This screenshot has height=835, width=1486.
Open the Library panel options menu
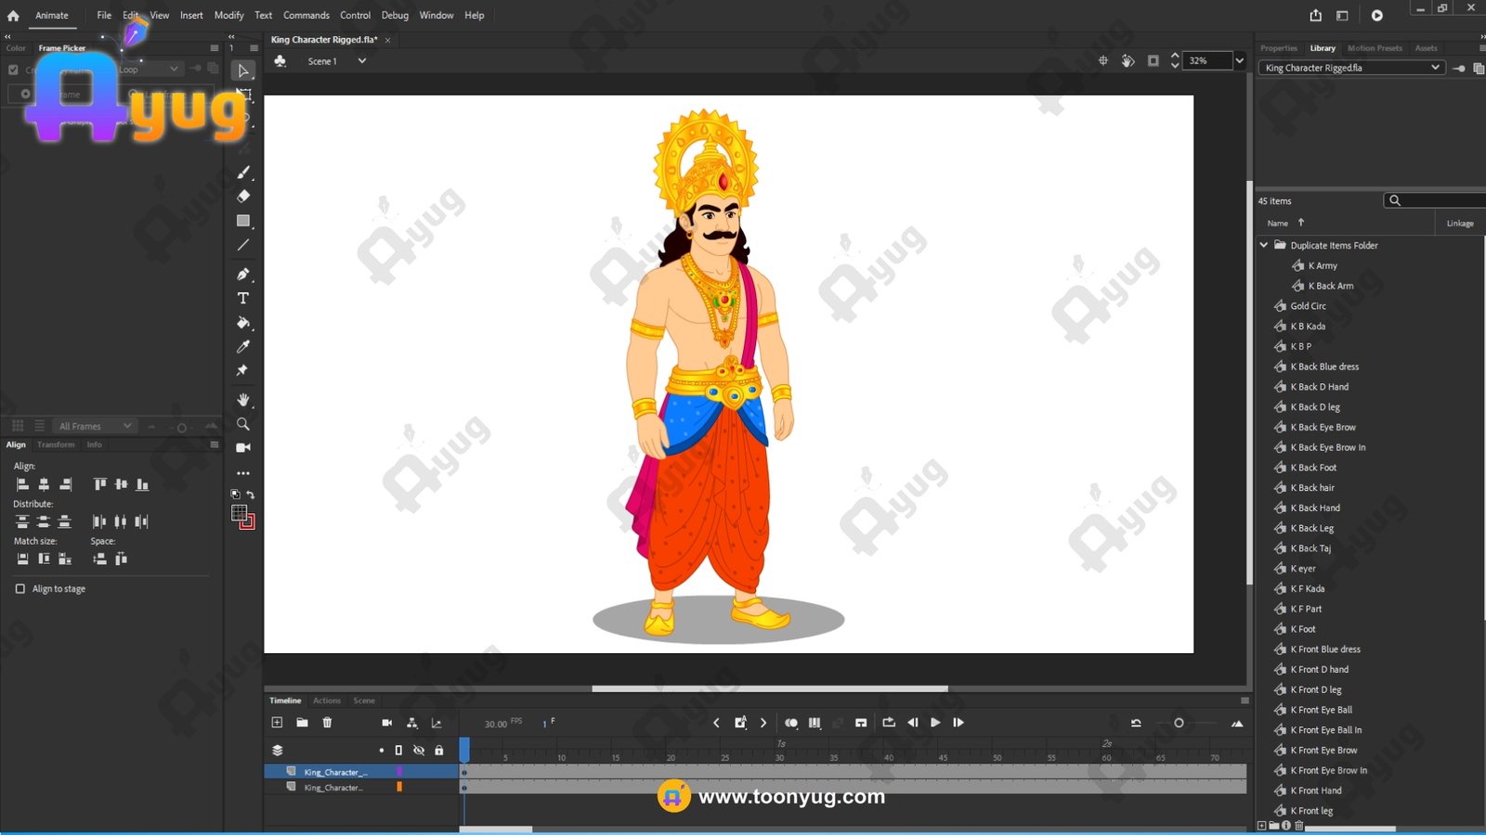point(1481,48)
